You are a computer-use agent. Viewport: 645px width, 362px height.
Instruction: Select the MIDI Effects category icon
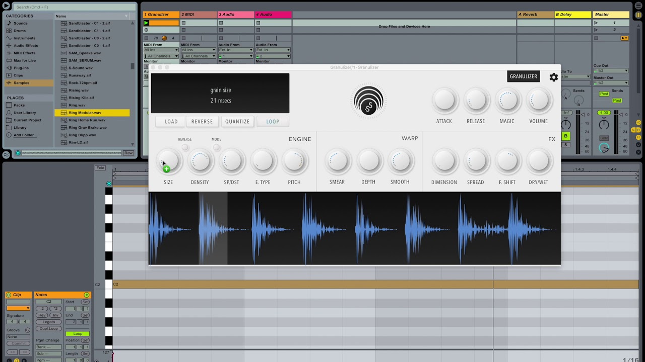tap(9, 53)
